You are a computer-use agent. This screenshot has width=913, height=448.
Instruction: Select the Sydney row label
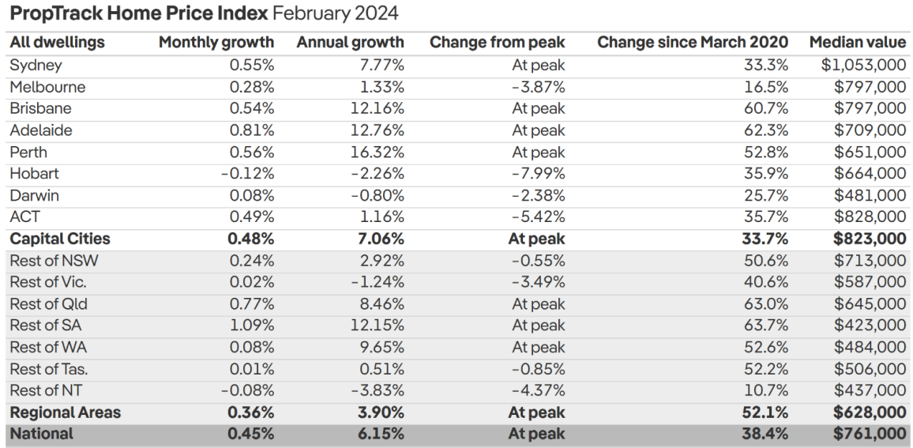pos(36,66)
